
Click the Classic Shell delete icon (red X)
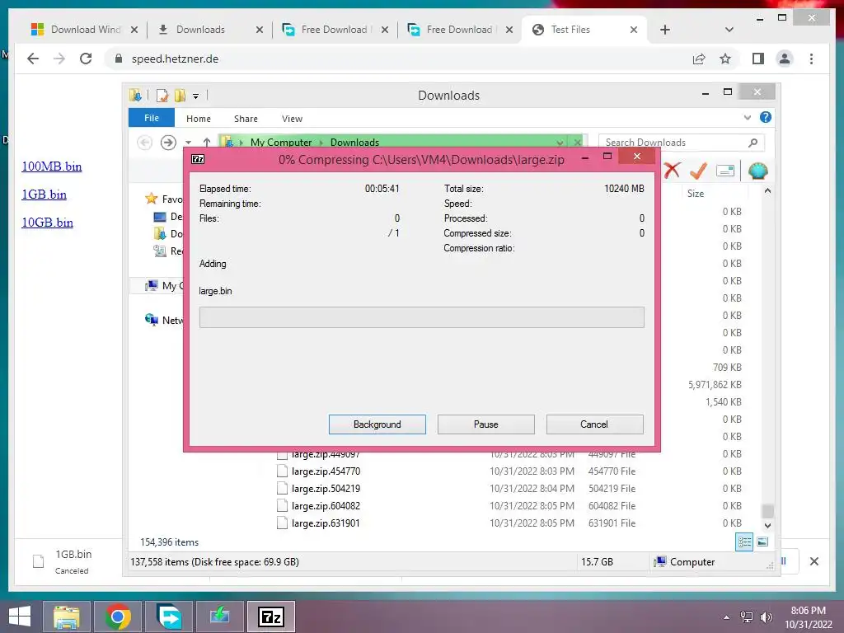pos(672,171)
